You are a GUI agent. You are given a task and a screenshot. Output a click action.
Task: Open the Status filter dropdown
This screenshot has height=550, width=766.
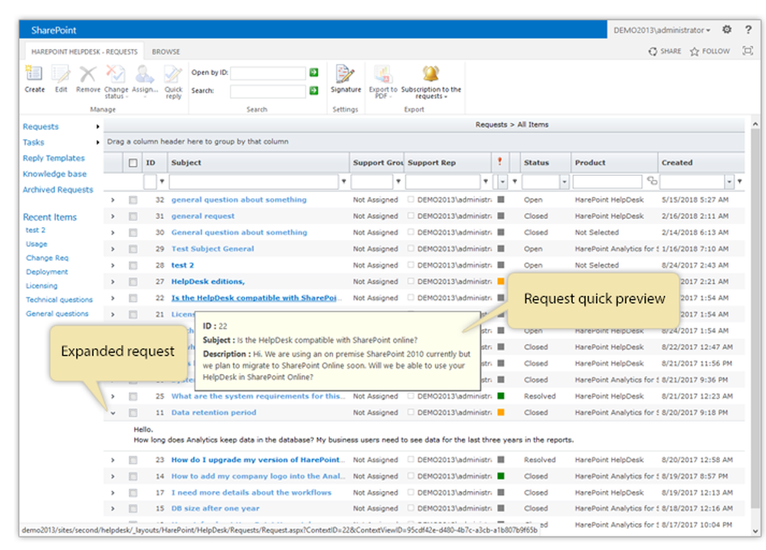[565, 181]
